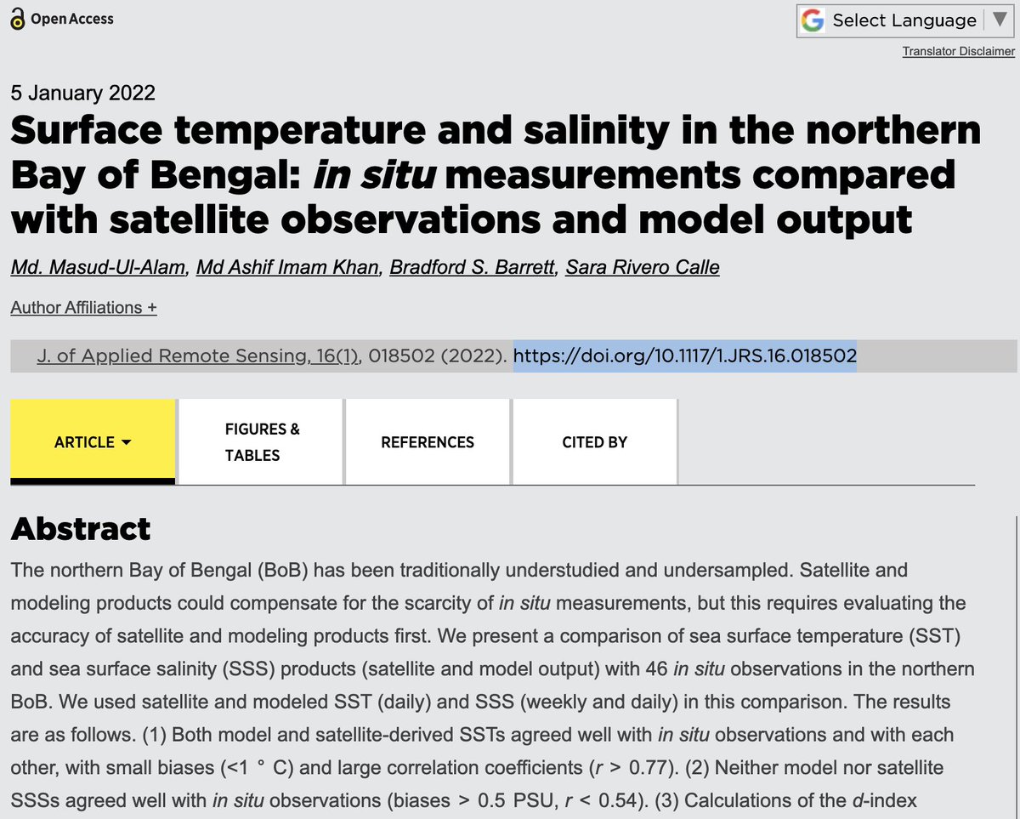Click the 5 January 2022 date
This screenshot has height=819, width=1020.
(83, 93)
